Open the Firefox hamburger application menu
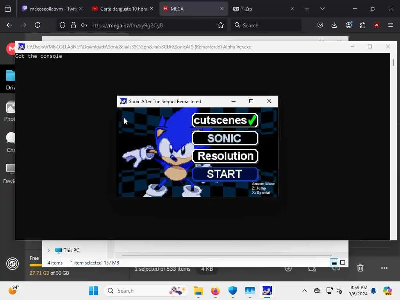The image size is (400, 300). (390, 25)
